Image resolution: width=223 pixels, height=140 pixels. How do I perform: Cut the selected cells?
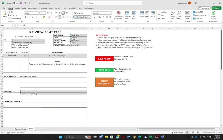coord(11,12)
